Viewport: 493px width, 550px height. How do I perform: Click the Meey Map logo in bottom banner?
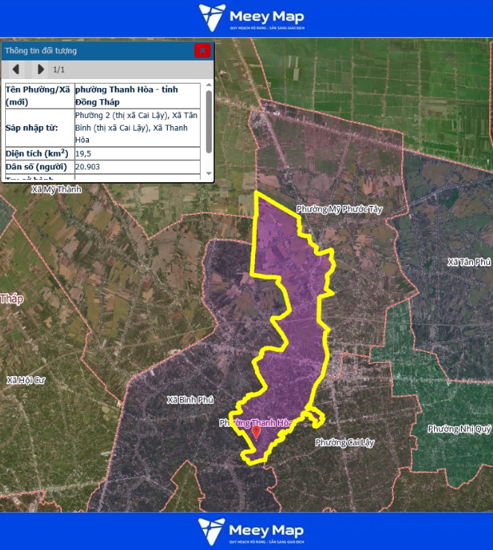(251, 532)
